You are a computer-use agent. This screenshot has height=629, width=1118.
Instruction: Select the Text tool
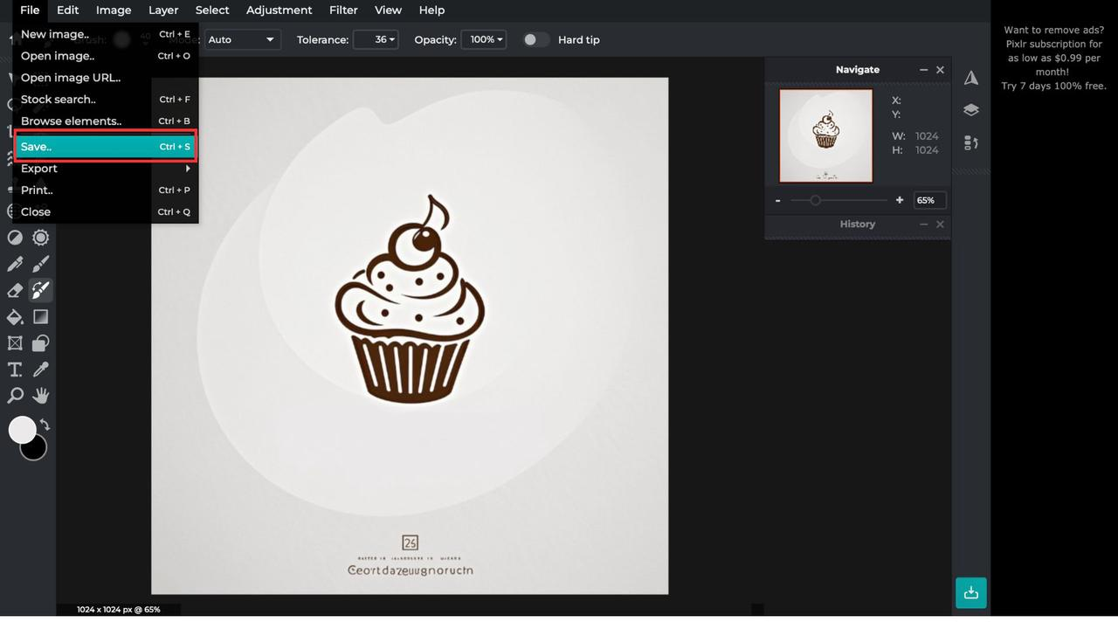[x=15, y=370]
